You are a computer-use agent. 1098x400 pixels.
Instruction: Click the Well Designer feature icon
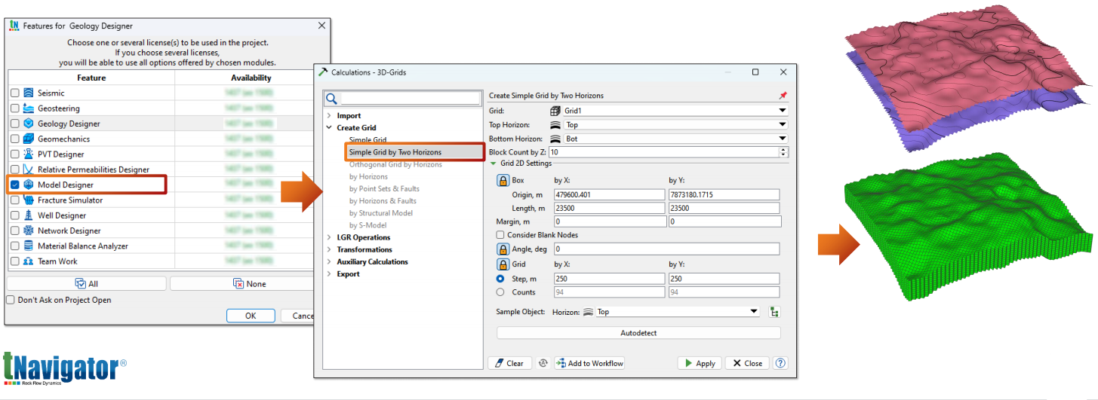tap(29, 215)
